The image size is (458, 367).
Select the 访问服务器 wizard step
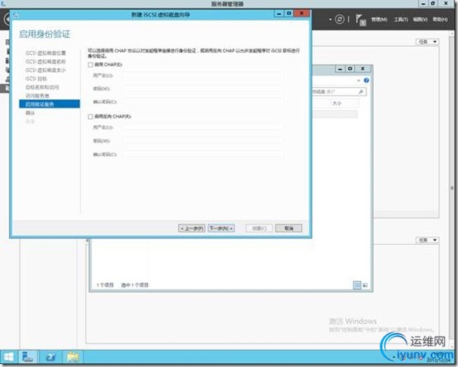(x=37, y=96)
